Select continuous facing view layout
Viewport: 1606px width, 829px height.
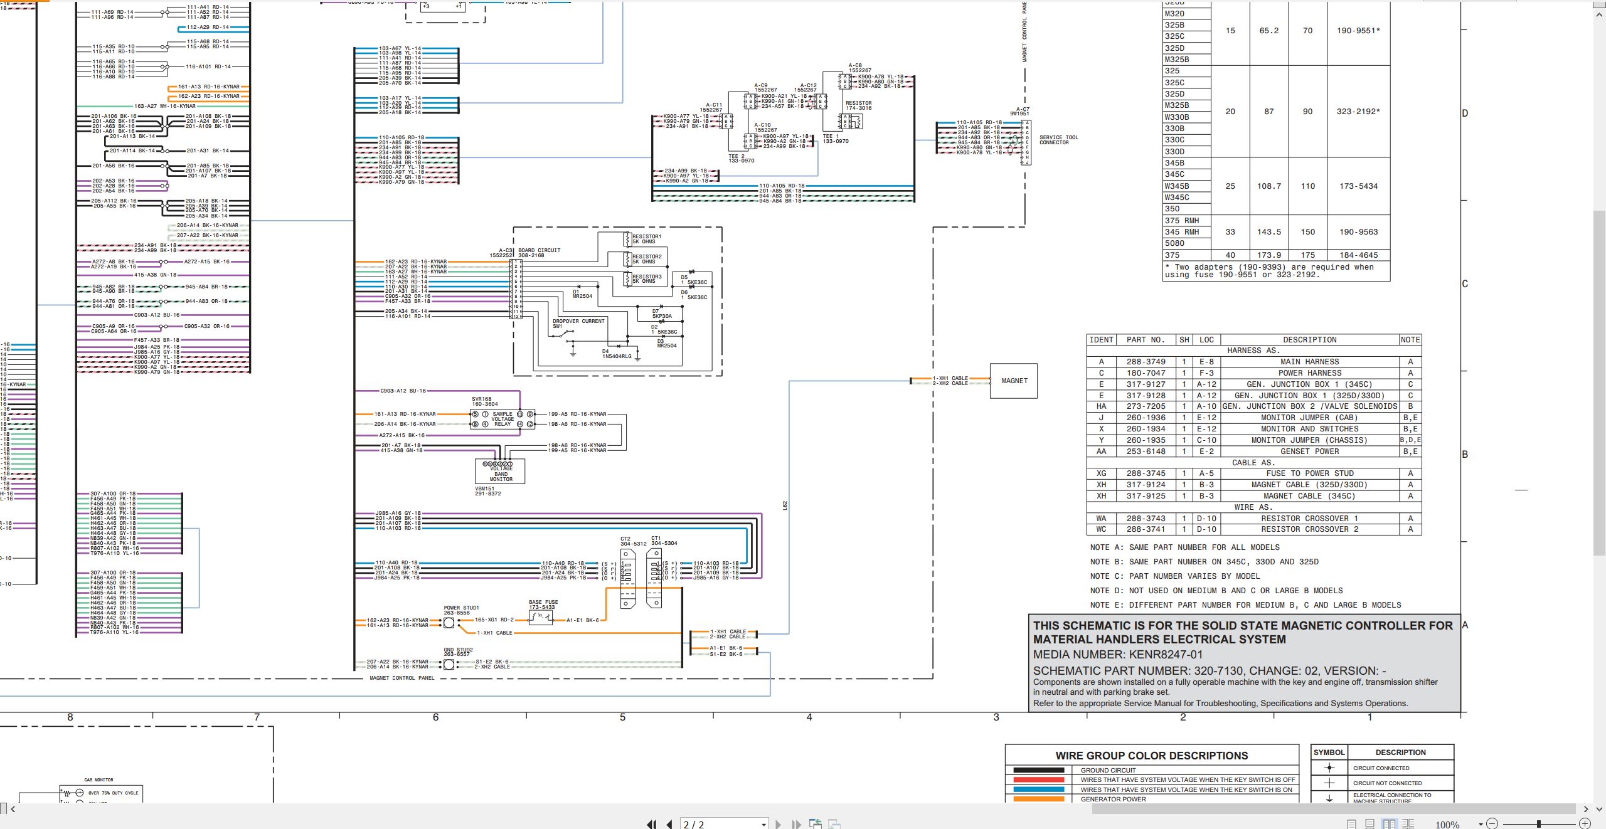pyautogui.click(x=1408, y=824)
